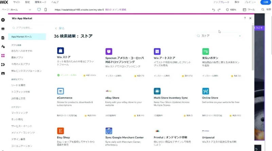The image size is (272, 151).
Task: Click the App Market vertical scrollbar
Action: pos(253,48)
